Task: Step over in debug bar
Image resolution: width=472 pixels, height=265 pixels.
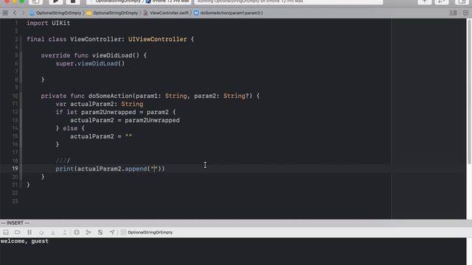Action: coord(41,233)
